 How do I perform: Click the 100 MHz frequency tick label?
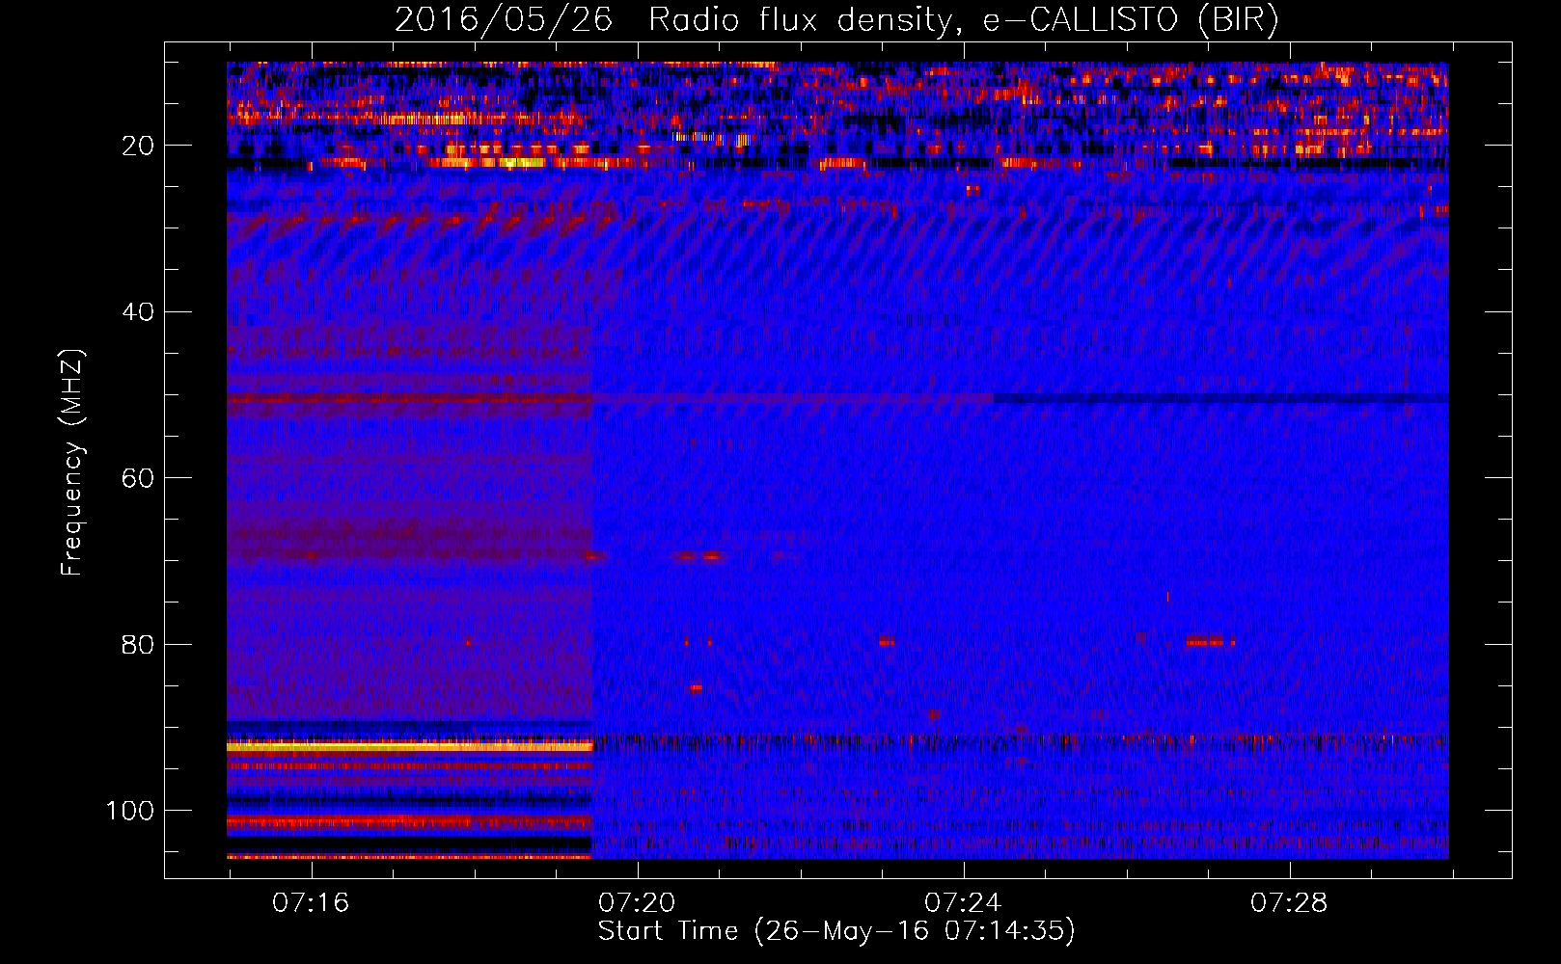[130, 811]
